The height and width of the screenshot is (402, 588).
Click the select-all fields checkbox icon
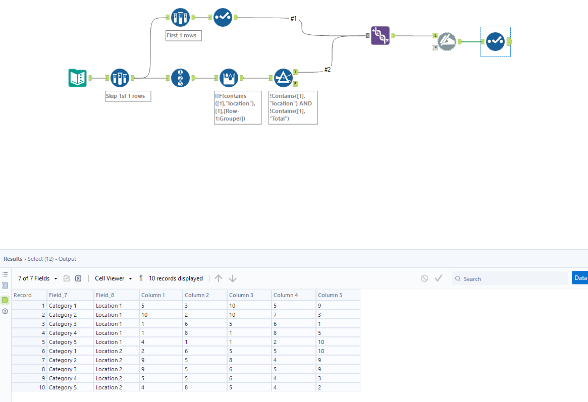click(x=67, y=278)
